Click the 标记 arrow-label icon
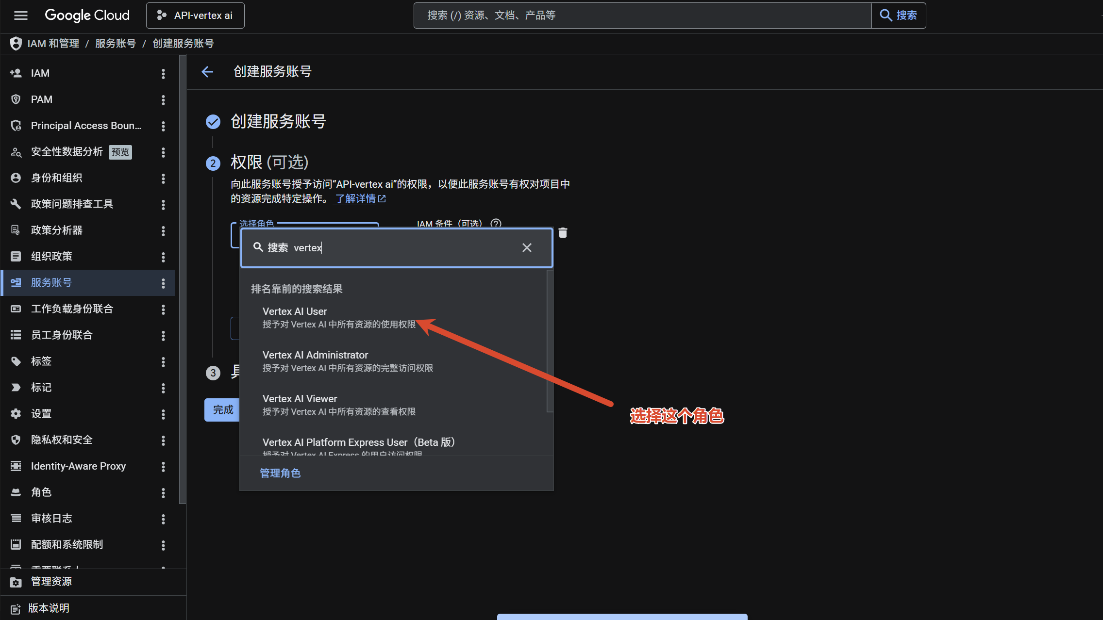The image size is (1103, 620). click(x=16, y=388)
